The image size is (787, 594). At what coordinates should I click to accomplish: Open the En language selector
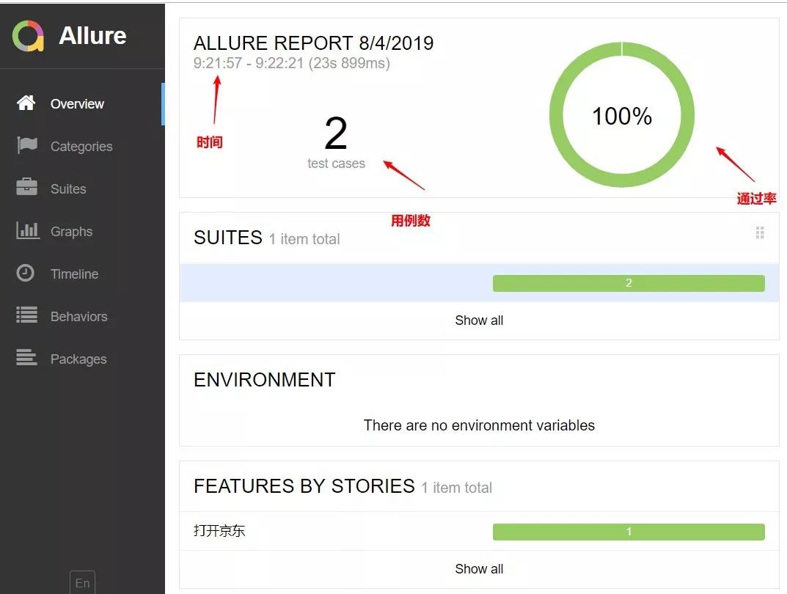(82, 583)
